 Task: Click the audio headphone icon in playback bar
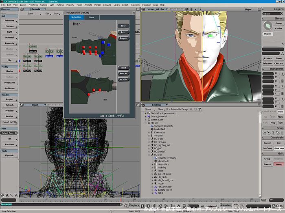[x=184, y=206]
